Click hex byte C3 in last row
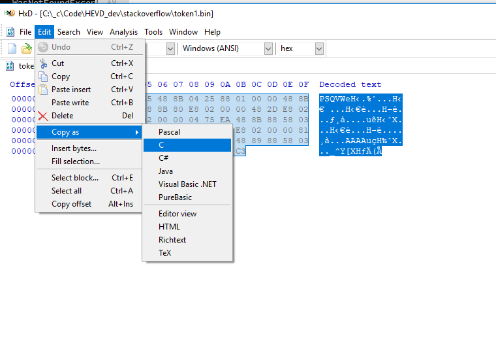The image size is (496, 357). coord(240,151)
